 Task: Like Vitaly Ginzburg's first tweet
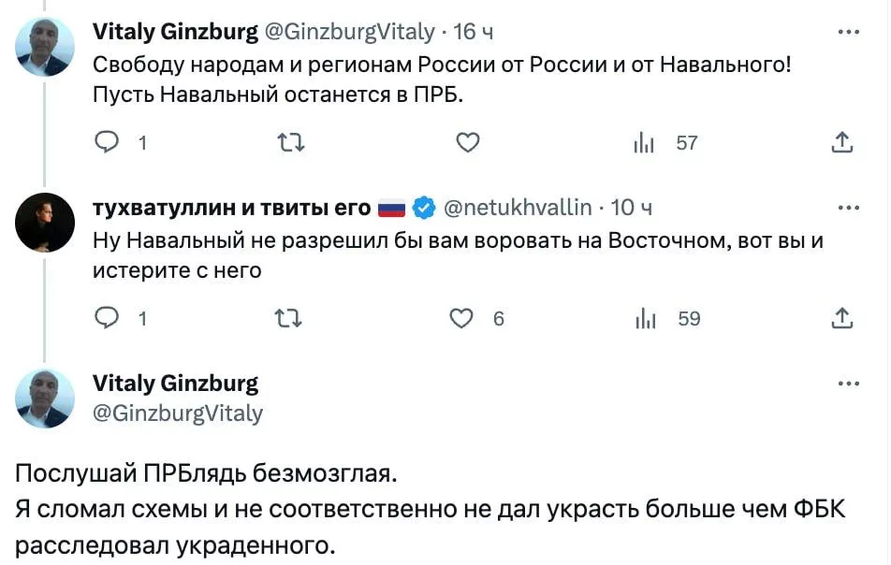point(468,142)
